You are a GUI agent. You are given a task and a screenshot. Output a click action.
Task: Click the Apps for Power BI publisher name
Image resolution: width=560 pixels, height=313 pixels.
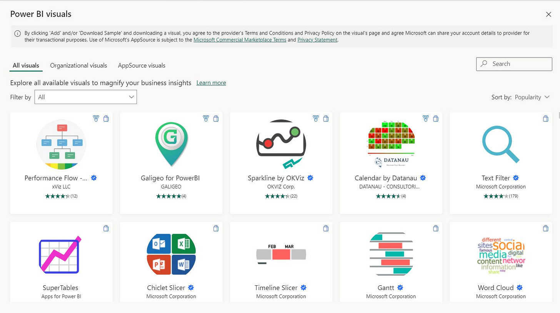coord(62,296)
